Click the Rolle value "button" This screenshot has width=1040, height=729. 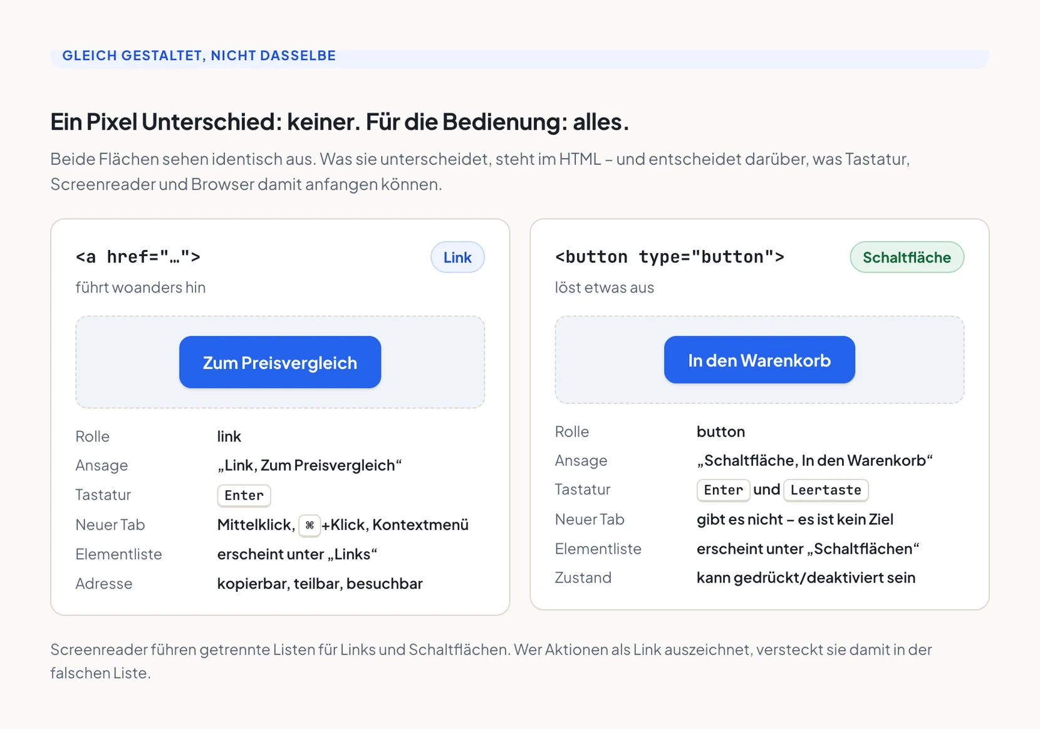pyautogui.click(x=720, y=432)
